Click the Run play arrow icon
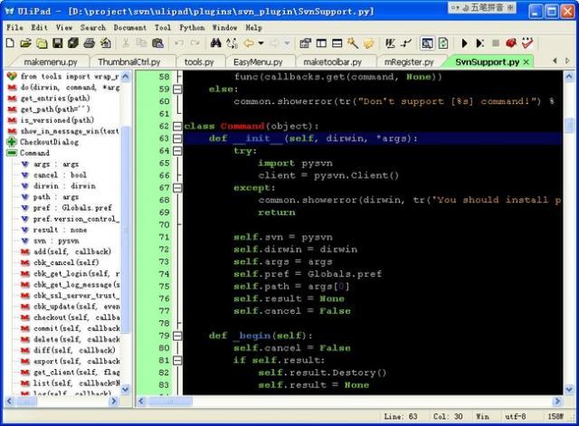 pyautogui.click(x=465, y=43)
